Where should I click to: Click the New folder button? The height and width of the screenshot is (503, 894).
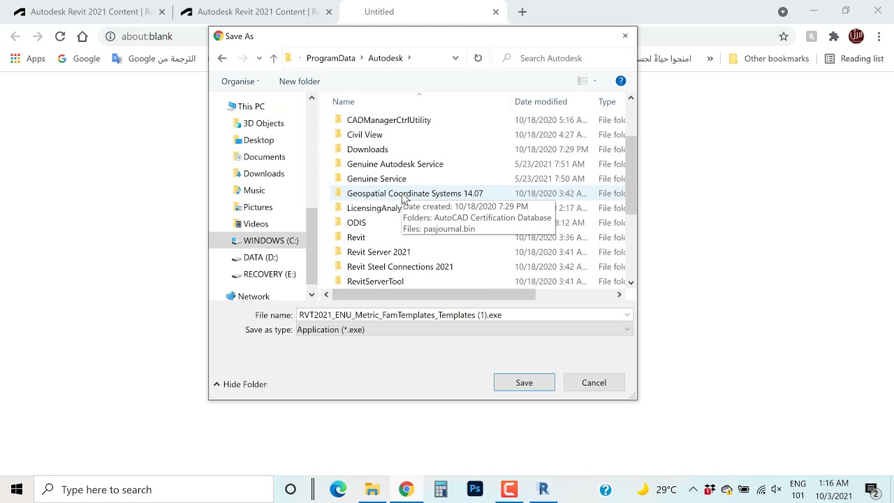(300, 81)
